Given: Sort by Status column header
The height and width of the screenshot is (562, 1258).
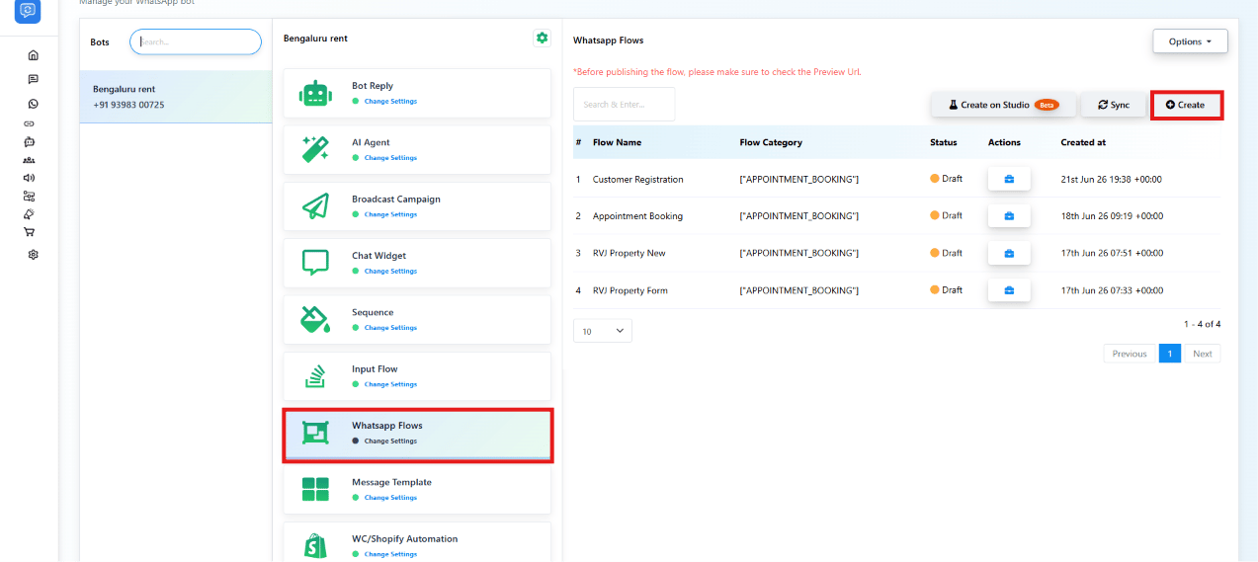Looking at the screenshot, I should (x=944, y=142).
